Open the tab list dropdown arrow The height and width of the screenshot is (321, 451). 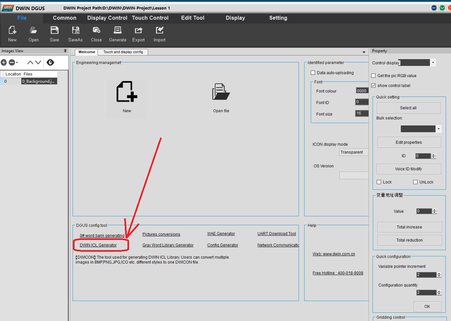(364, 52)
